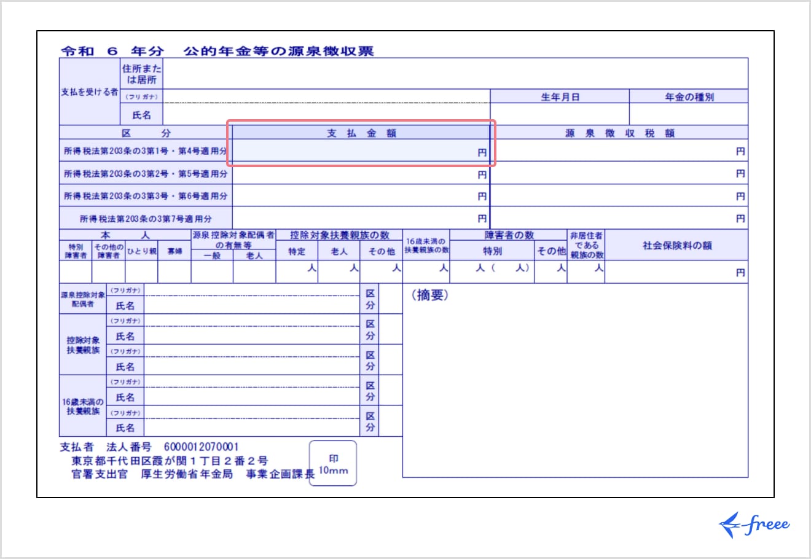Click the empty cell under 生年月日
Image resolution: width=811 pixels, height=559 pixels.
tap(559, 114)
